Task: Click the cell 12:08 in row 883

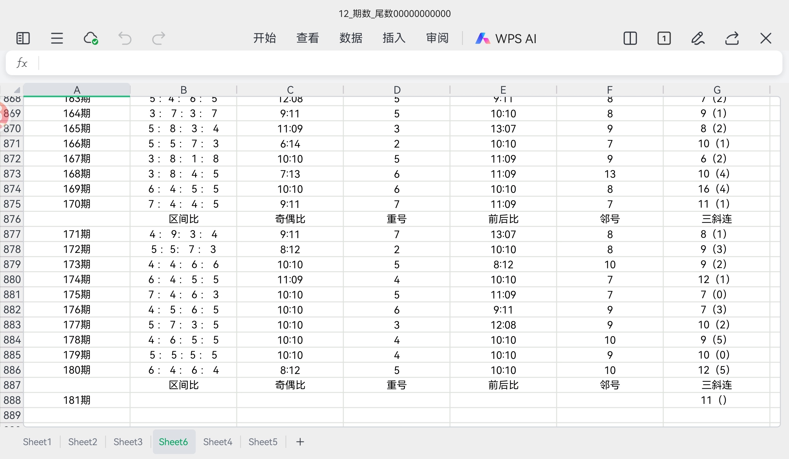Action: click(503, 325)
